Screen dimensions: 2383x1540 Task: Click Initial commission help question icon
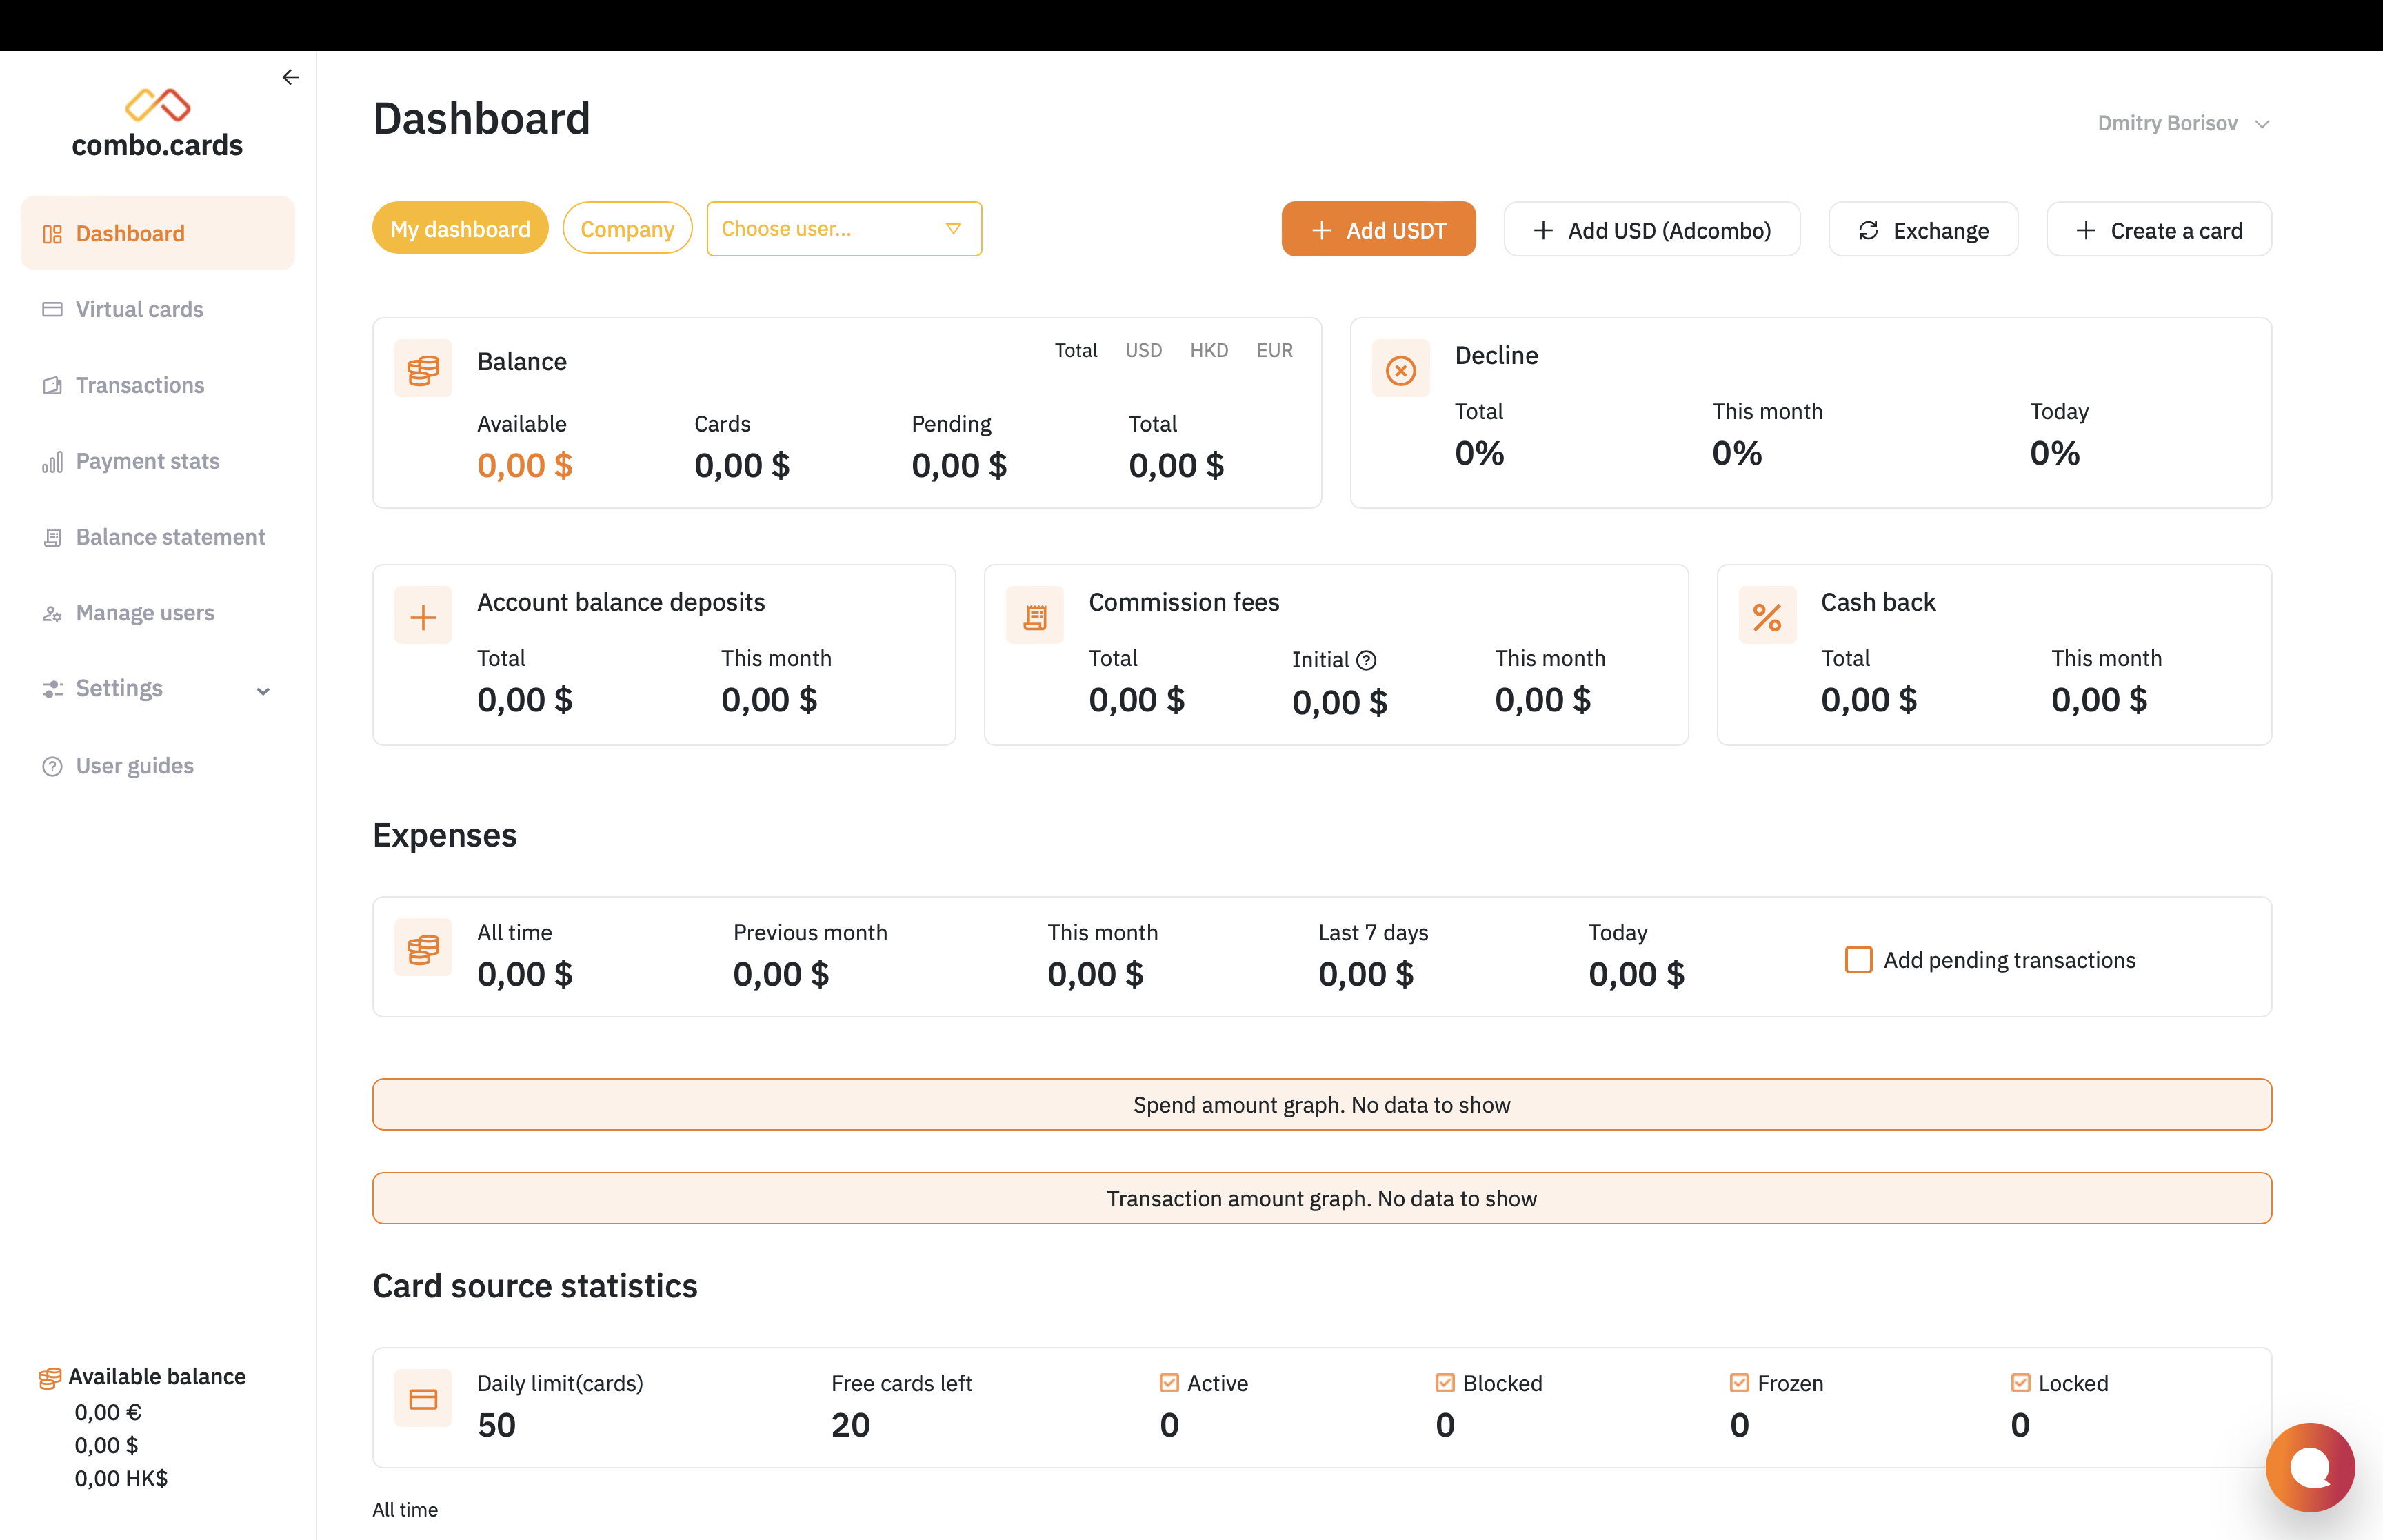[x=1366, y=660]
